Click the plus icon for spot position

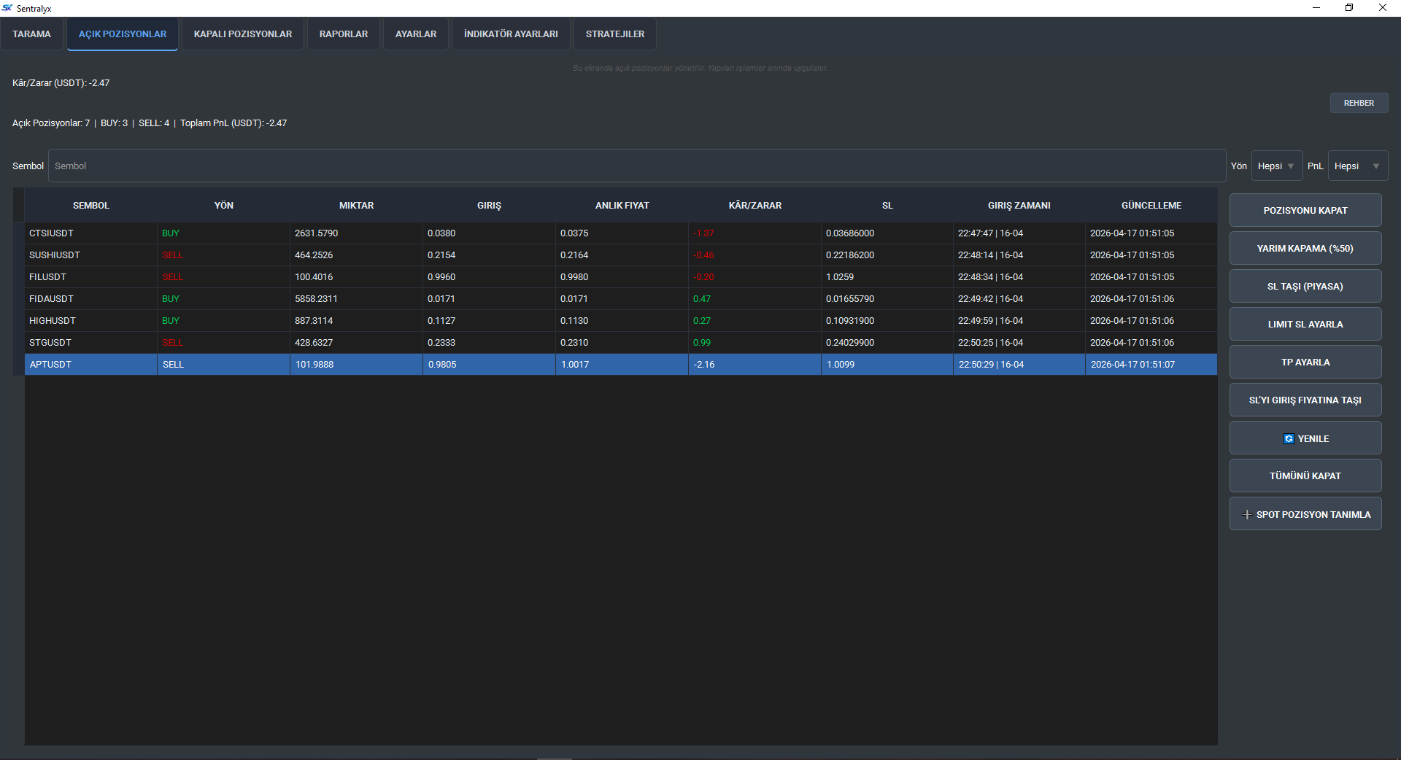(x=1246, y=514)
